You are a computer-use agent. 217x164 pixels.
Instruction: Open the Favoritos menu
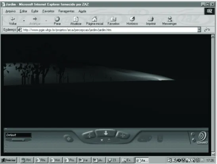pyautogui.click(x=48, y=11)
